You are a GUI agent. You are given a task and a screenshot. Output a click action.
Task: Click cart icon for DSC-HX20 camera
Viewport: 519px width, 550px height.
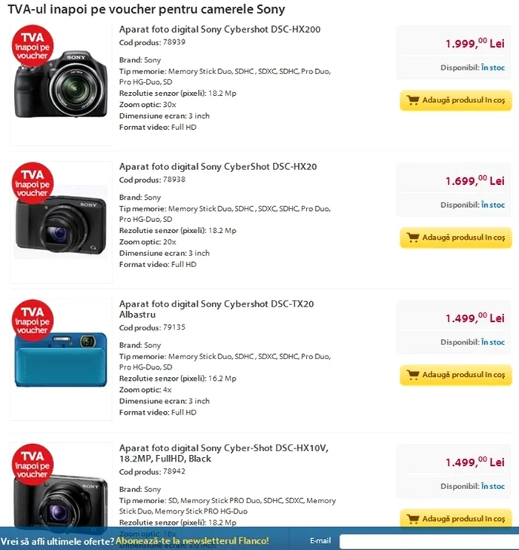point(413,238)
